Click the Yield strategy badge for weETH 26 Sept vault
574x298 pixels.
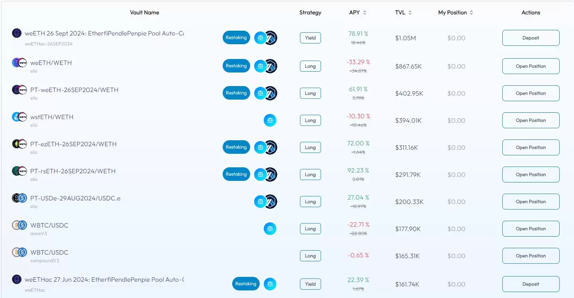(x=310, y=38)
